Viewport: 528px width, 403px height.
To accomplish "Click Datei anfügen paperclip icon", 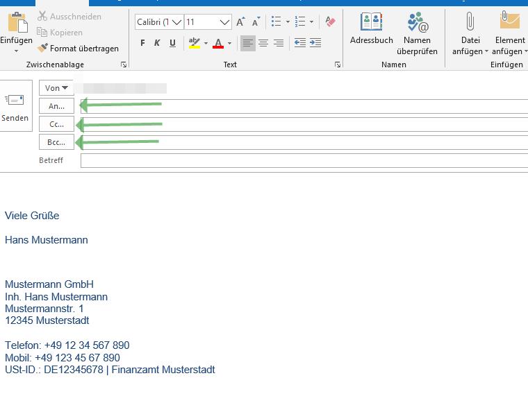I will tap(470, 24).
